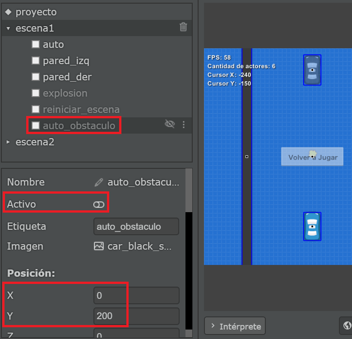The height and width of the screenshot is (339, 352).
Task: Click the globe icon at bottom right
Action: point(347,325)
